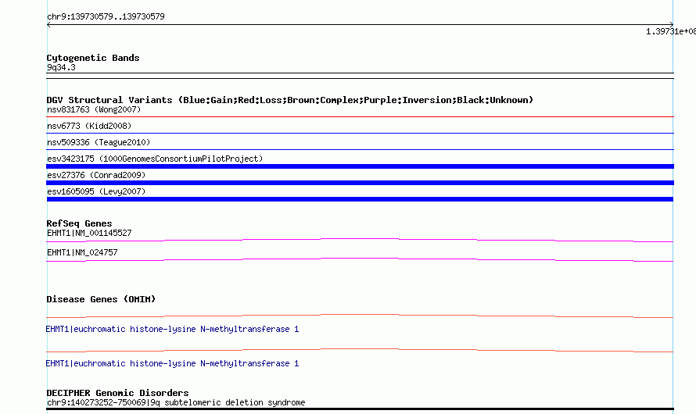696x414 pixels.
Task: Click the thin blue line under nsv6773
Action: (x=360, y=133)
